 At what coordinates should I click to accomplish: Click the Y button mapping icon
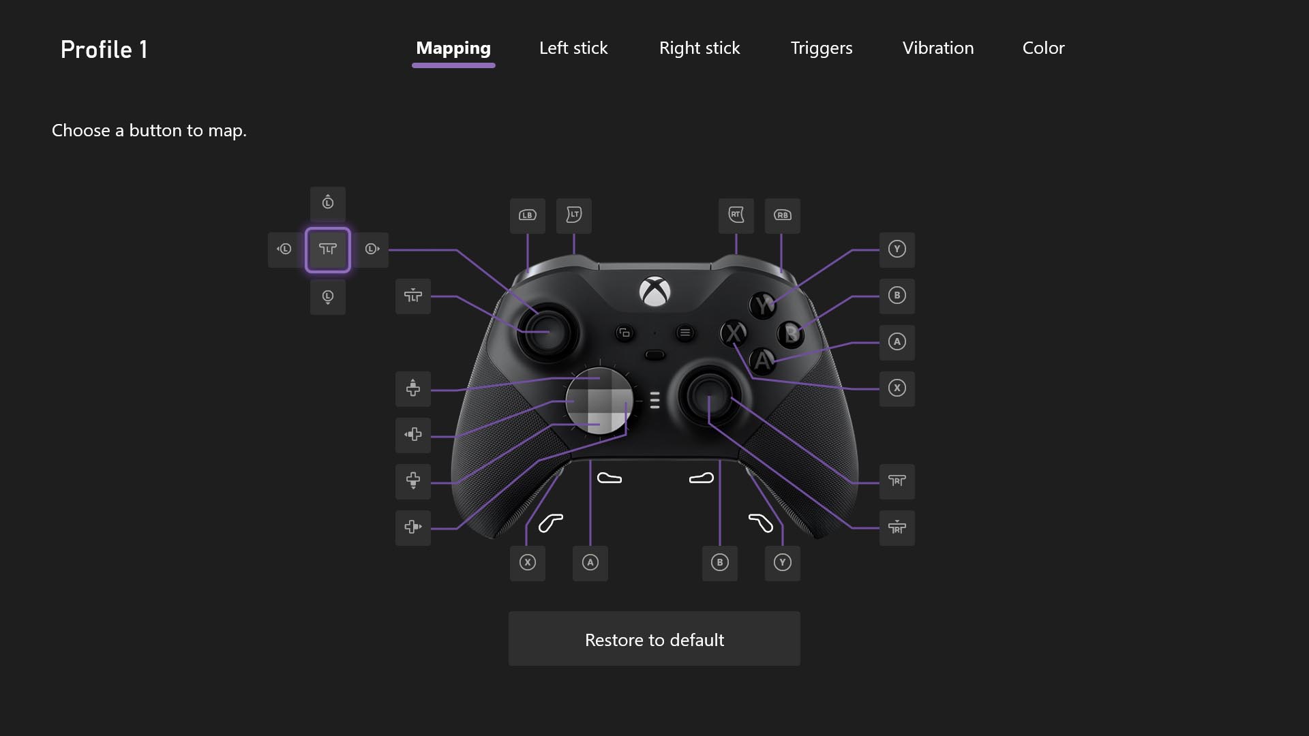click(897, 249)
